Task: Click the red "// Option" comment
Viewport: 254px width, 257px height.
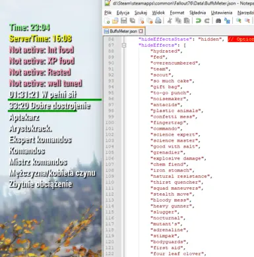Action: pos(241,39)
